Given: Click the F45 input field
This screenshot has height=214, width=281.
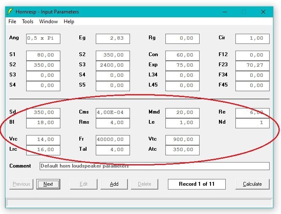Looking at the screenshot, I should (x=252, y=86).
